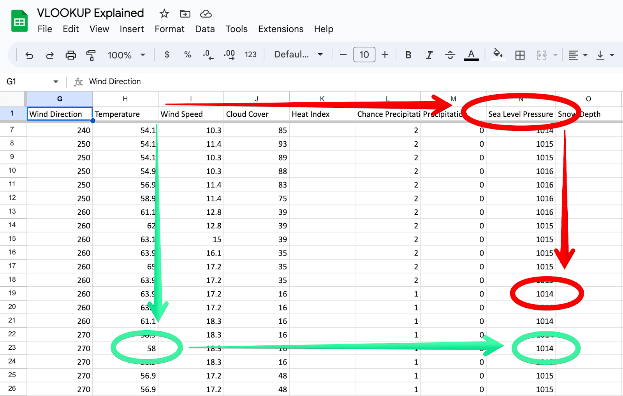Image resolution: width=623 pixels, height=396 pixels.
Task: Star the VLOOKUP Explained document
Action: (x=164, y=14)
